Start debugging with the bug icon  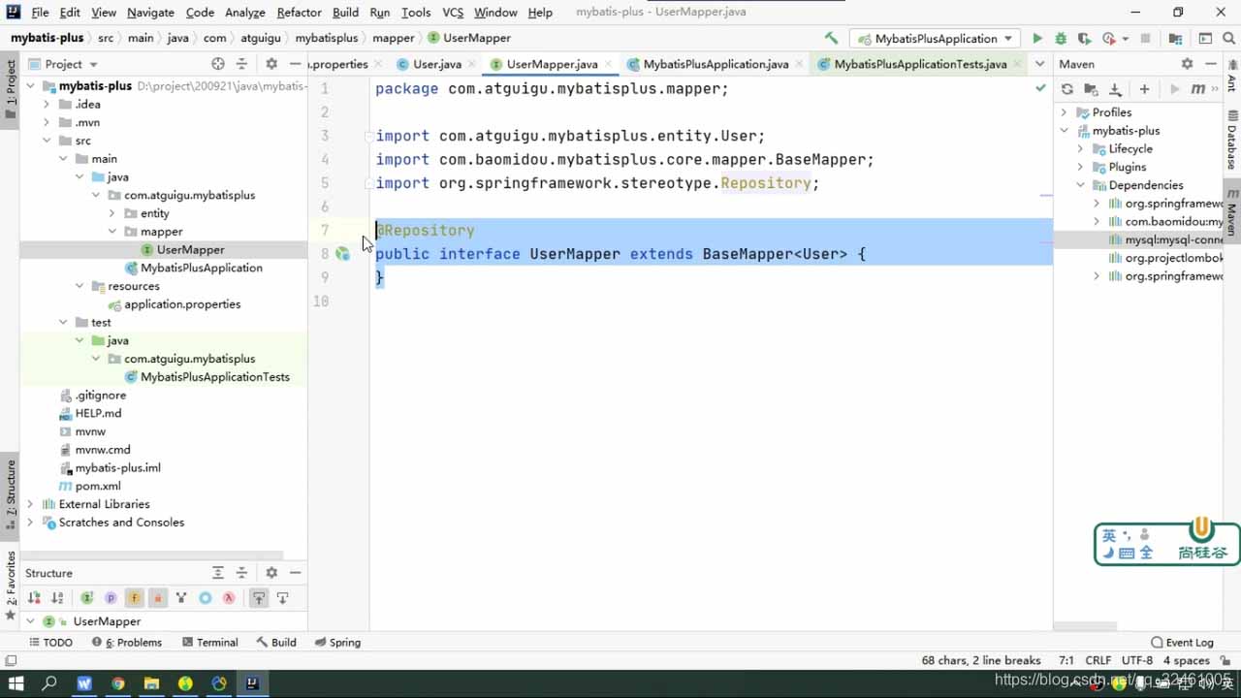coord(1061,39)
